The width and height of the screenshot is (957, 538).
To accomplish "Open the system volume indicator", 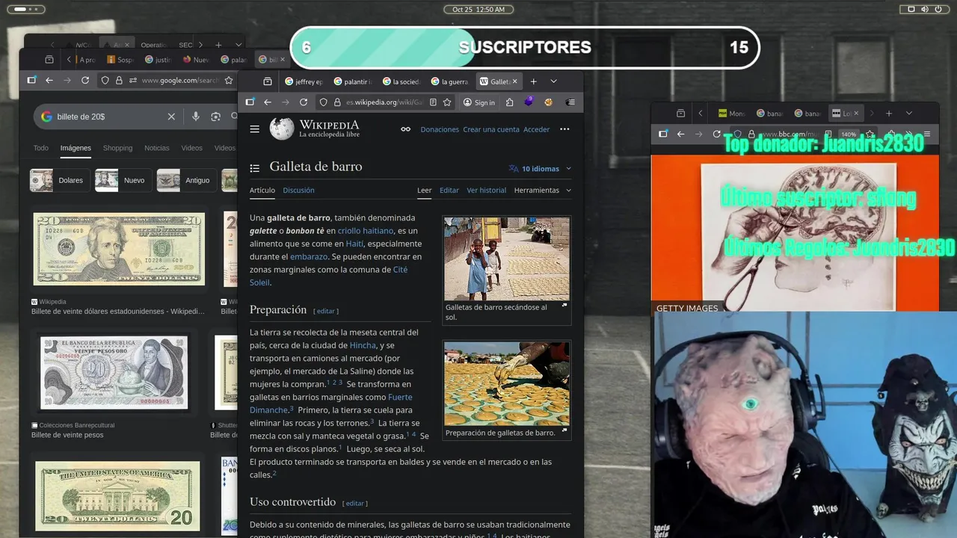I will click(x=925, y=9).
